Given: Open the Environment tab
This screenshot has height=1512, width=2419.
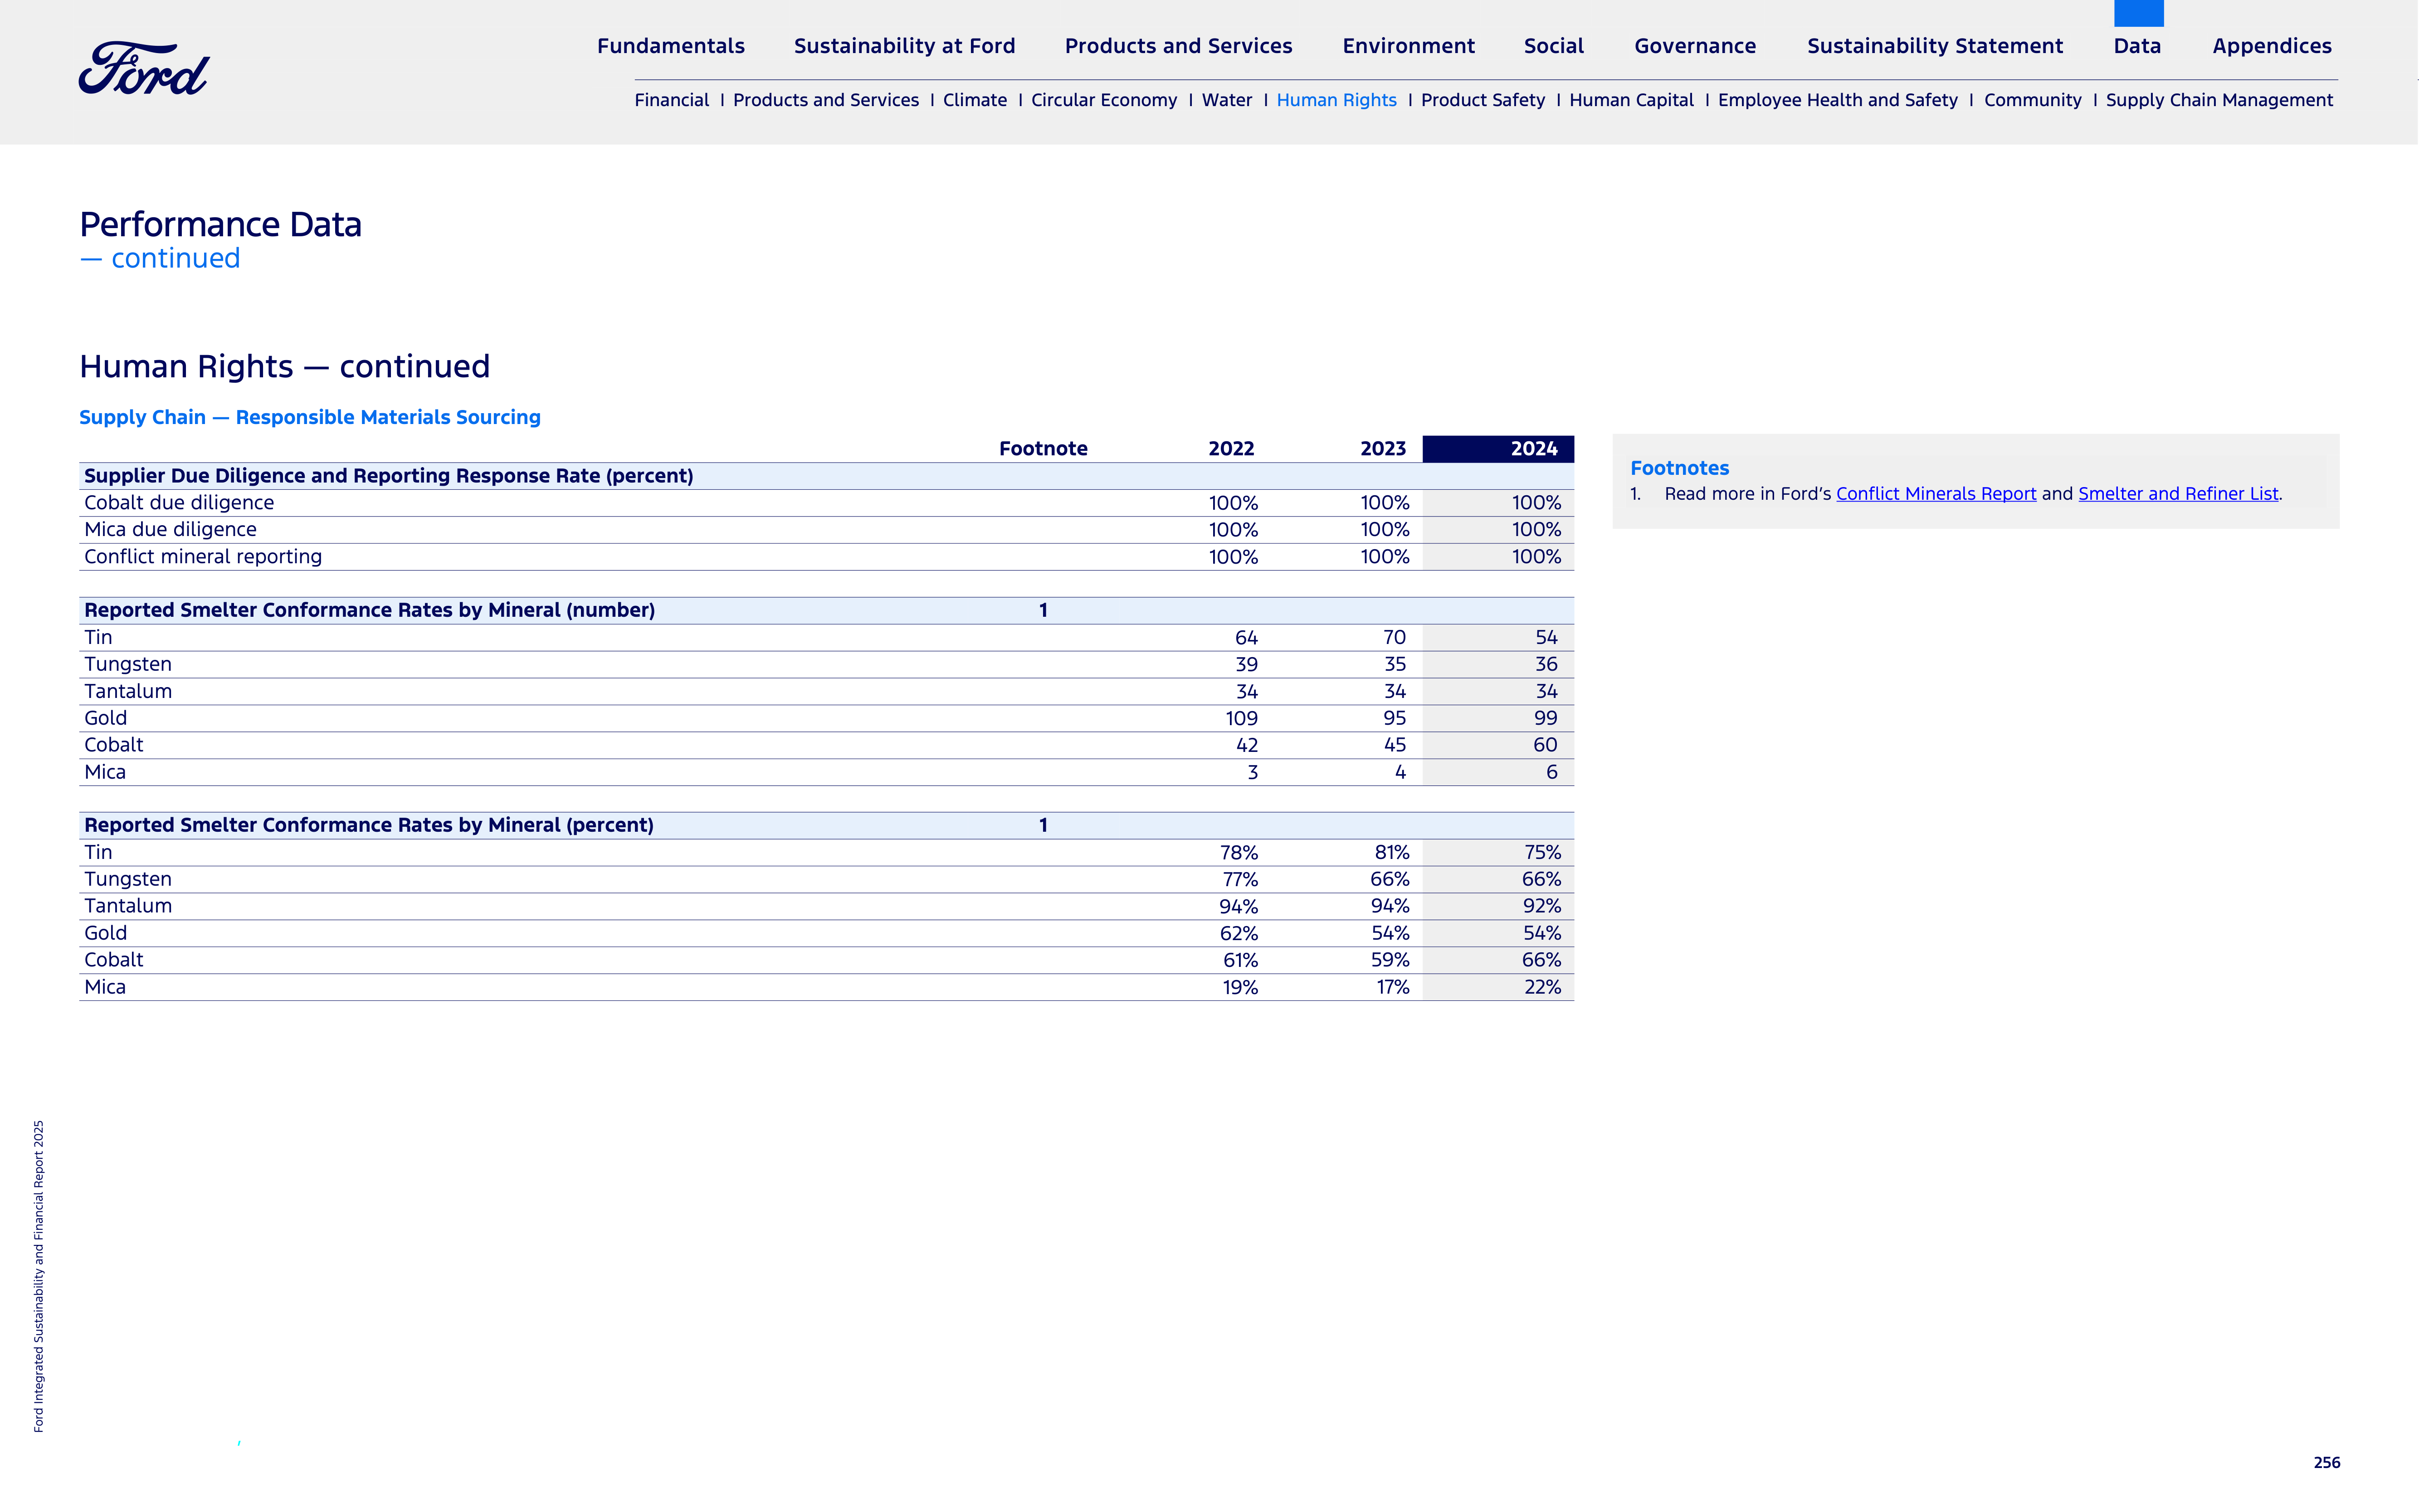Looking at the screenshot, I should [1408, 46].
